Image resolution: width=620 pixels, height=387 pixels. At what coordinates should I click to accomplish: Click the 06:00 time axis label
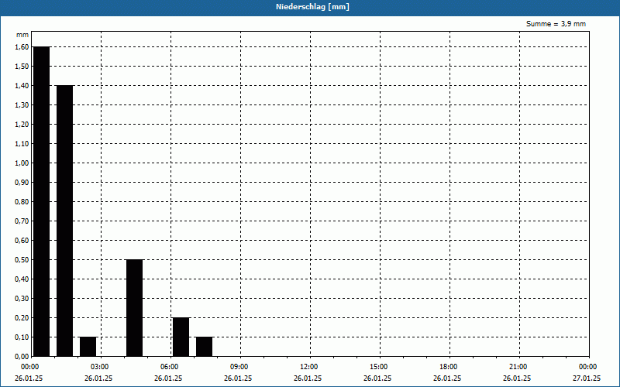pos(170,367)
